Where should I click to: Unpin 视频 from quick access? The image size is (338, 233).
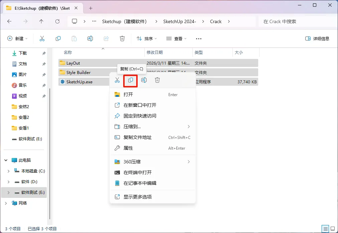point(44,96)
